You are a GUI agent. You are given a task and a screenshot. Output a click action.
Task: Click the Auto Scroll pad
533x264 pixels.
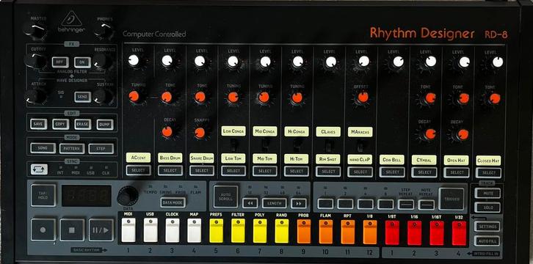point(225,197)
